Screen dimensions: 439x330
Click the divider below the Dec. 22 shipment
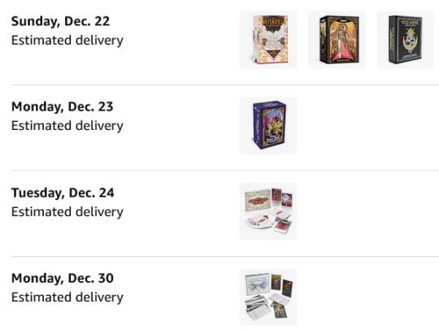coord(225,85)
